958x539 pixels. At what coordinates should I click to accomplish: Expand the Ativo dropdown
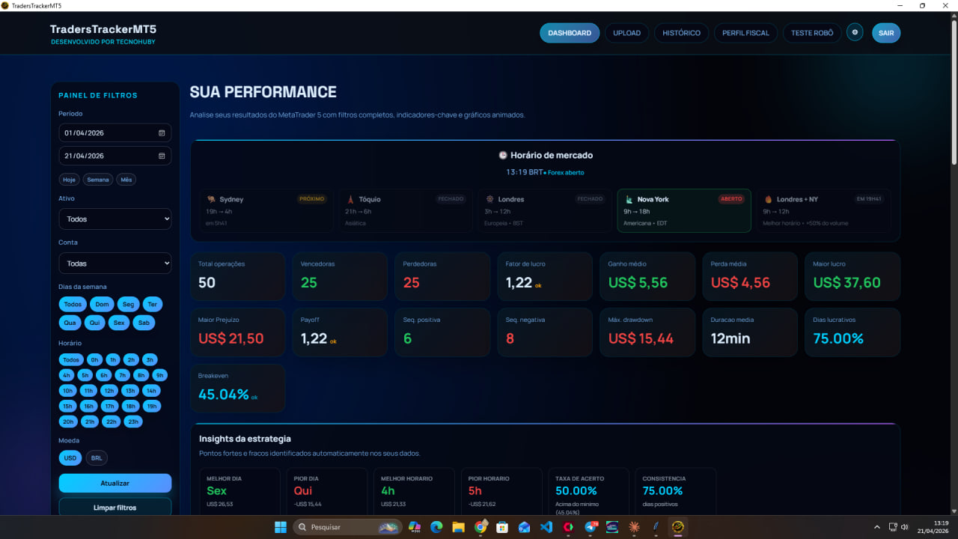(x=115, y=219)
